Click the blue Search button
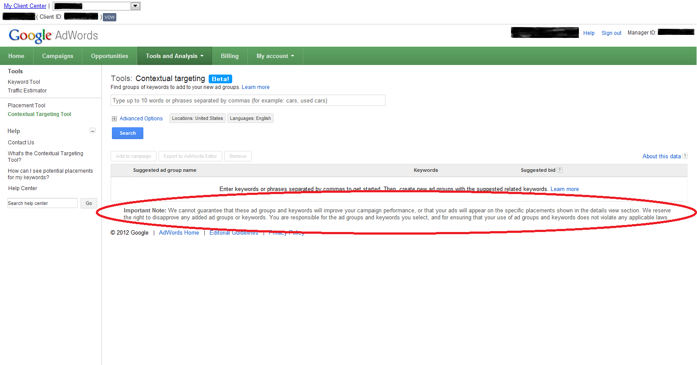This screenshot has height=365, width=697. (128, 133)
